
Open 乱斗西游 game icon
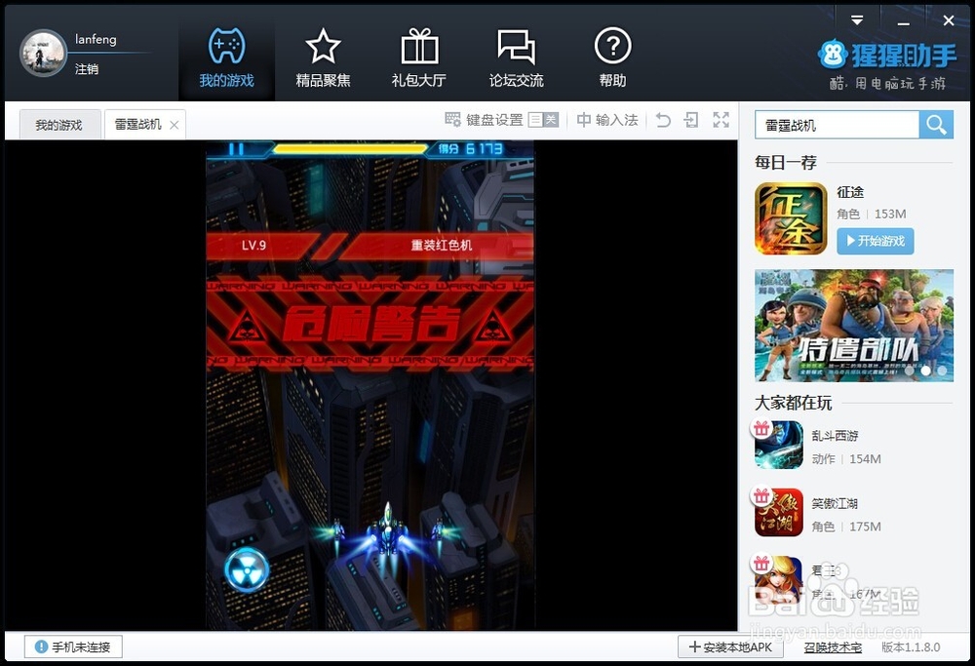pyautogui.click(x=779, y=445)
